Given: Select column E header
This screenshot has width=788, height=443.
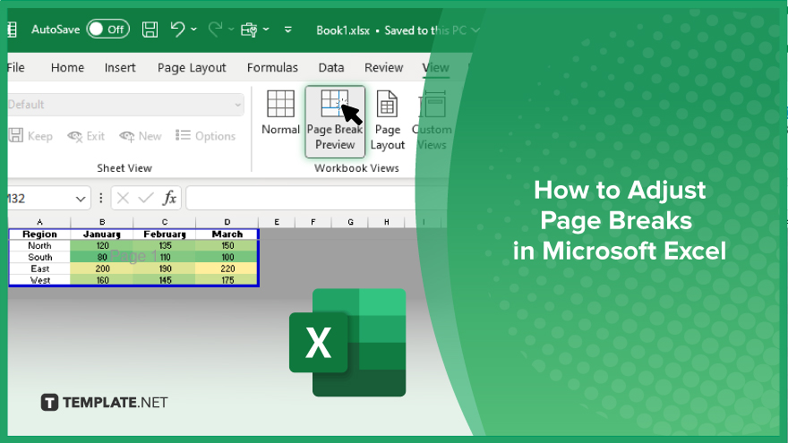Looking at the screenshot, I should coord(277,222).
